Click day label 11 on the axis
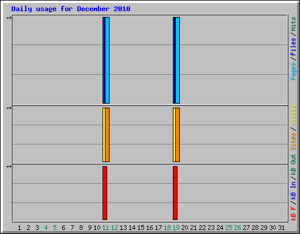The height and width of the screenshot is (234, 300). pos(105,228)
